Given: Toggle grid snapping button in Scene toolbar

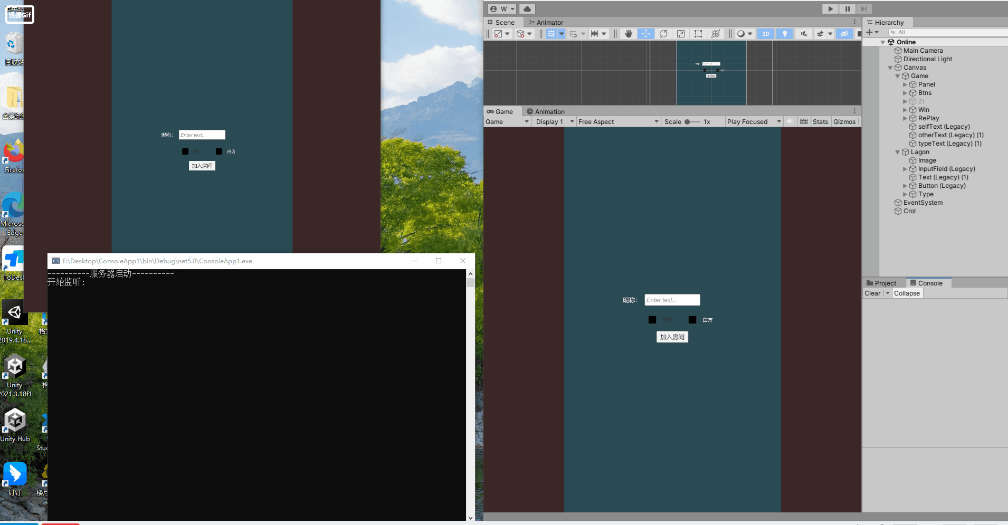Looking at the screenshot, I should point(551,34).
